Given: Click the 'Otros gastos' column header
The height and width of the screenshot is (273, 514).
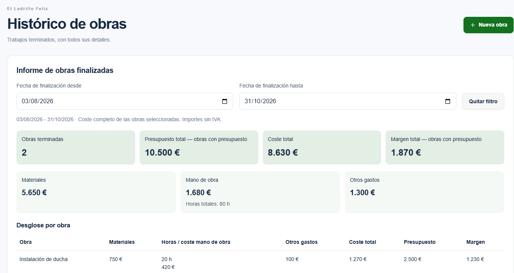Looking at the screenshot, I should point(301,242).
